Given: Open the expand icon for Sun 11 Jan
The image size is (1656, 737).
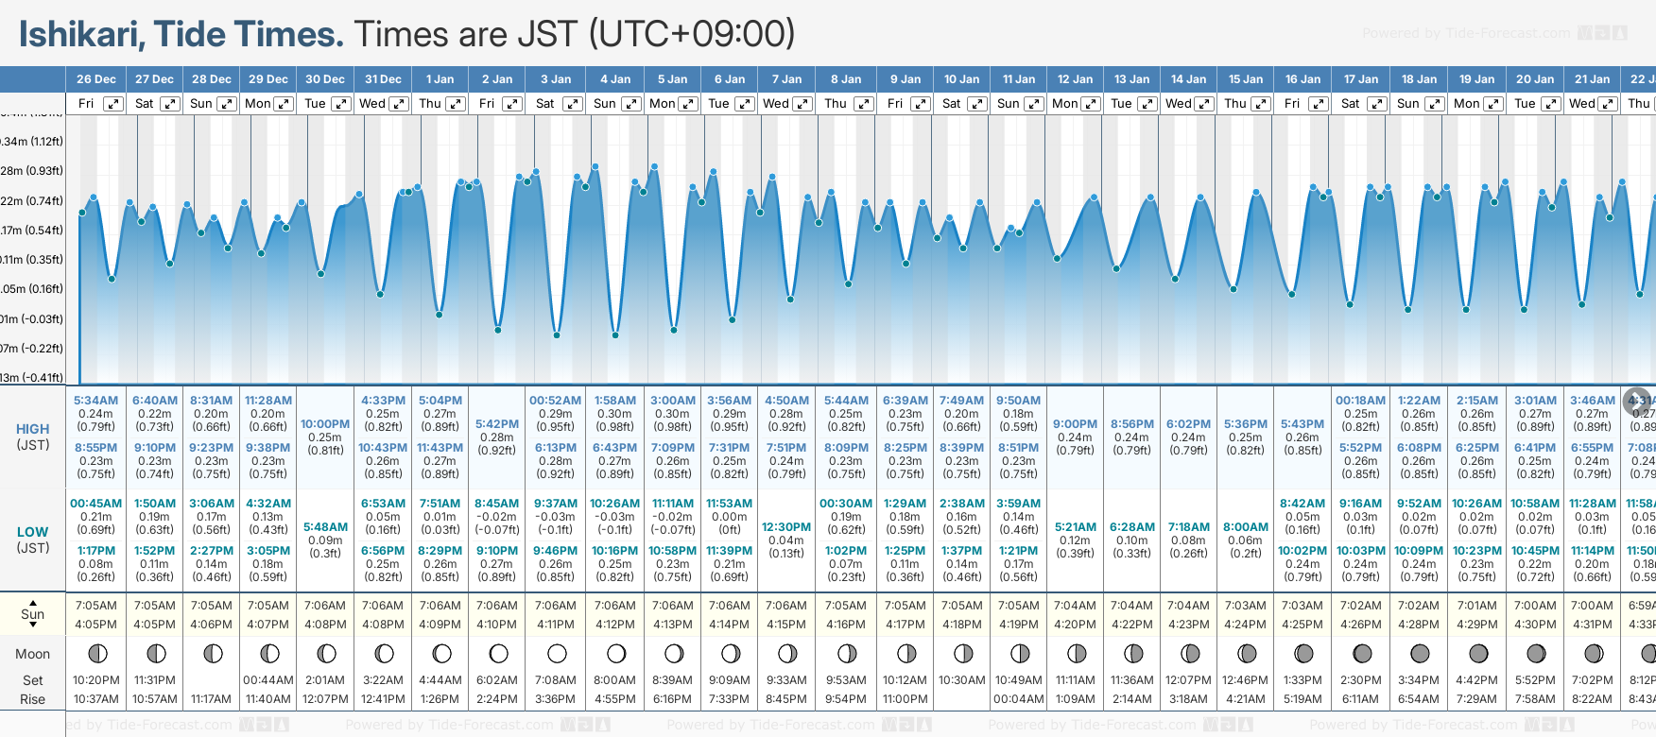Looking at the screenshot, I should click(x=1034, y=104).
